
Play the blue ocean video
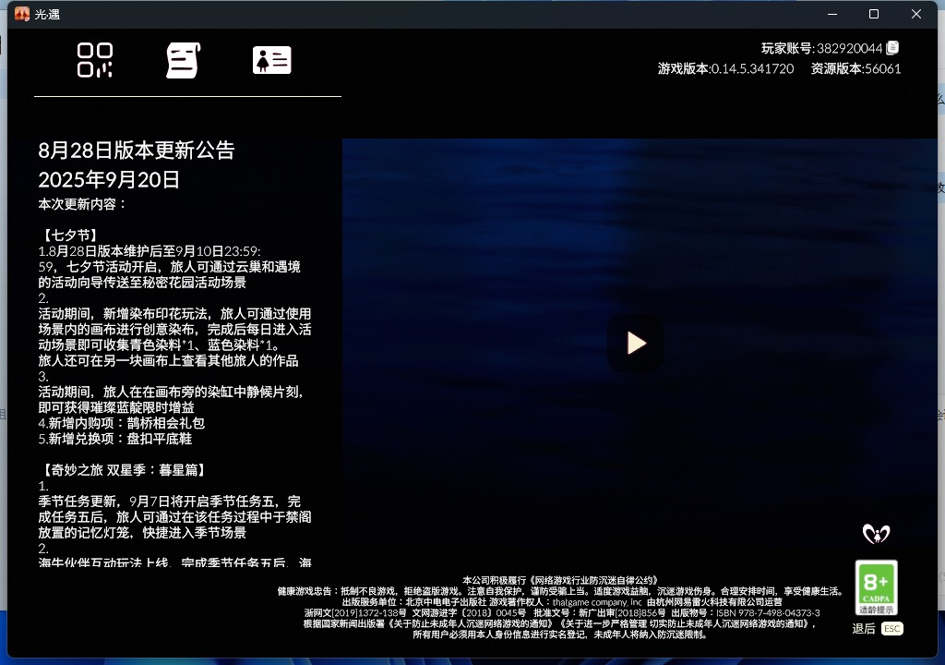click(636, 343)
